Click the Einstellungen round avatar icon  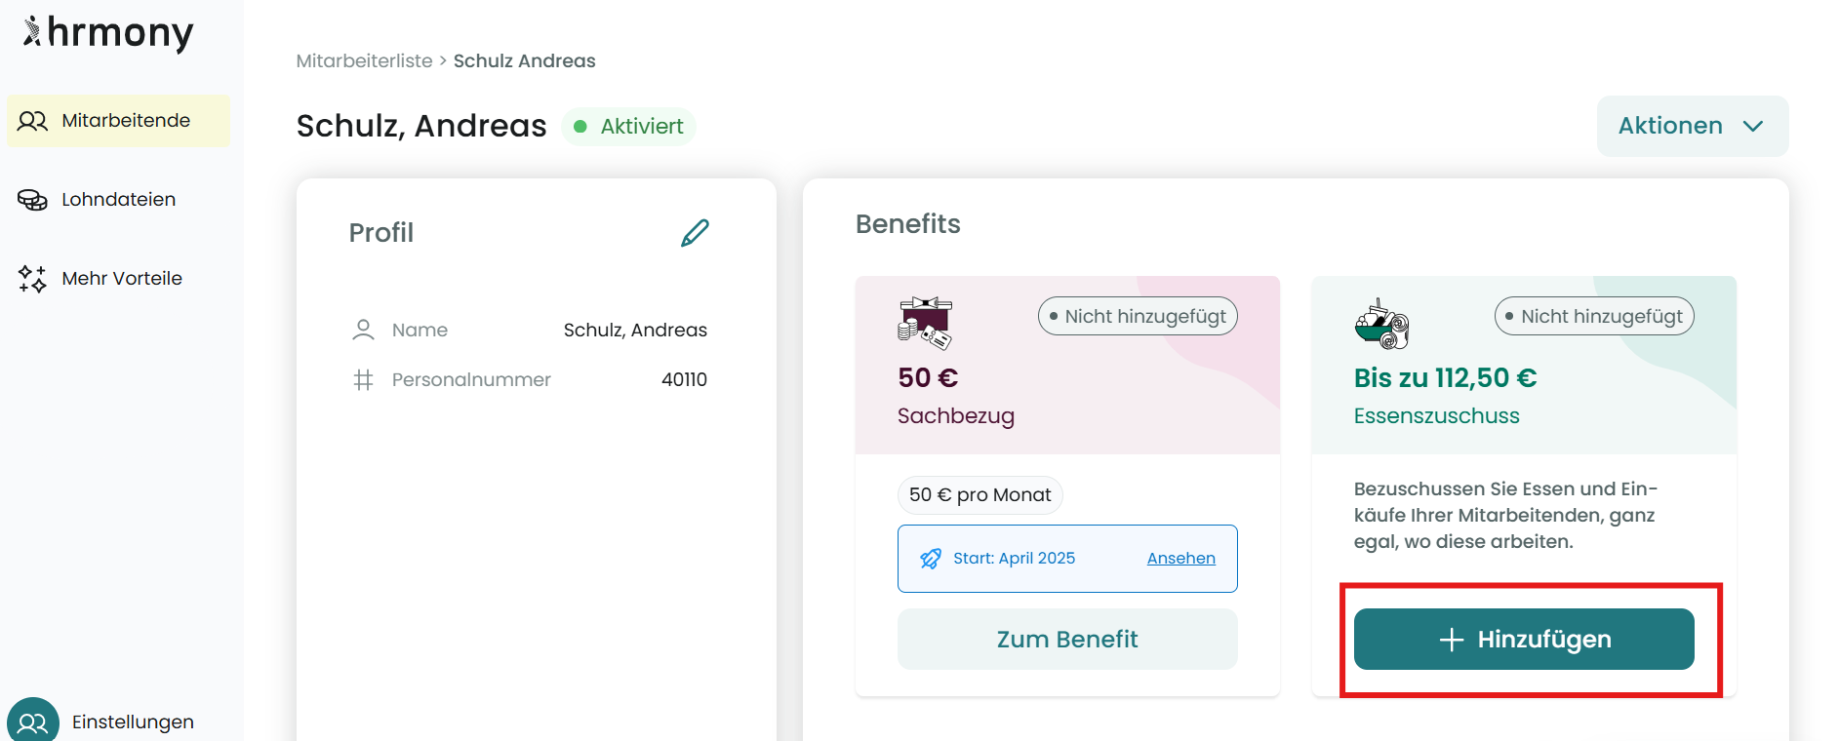click(x=33, y=721)
